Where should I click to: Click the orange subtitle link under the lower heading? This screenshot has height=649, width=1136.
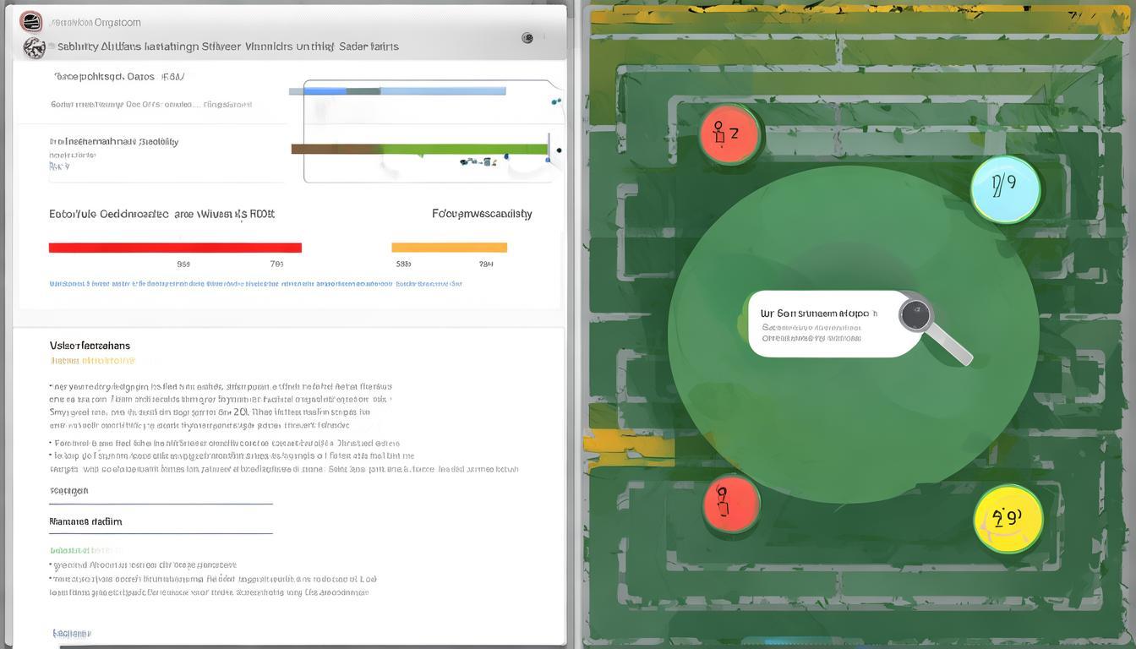92,361
